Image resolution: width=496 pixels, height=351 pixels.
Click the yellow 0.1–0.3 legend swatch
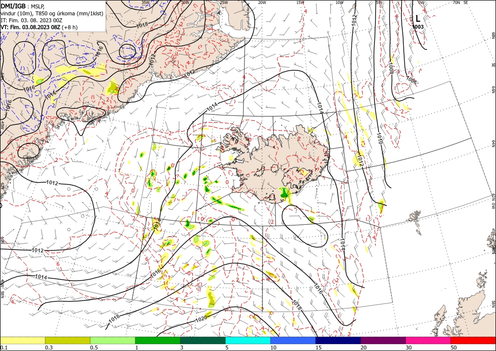(x=22, y=340)
